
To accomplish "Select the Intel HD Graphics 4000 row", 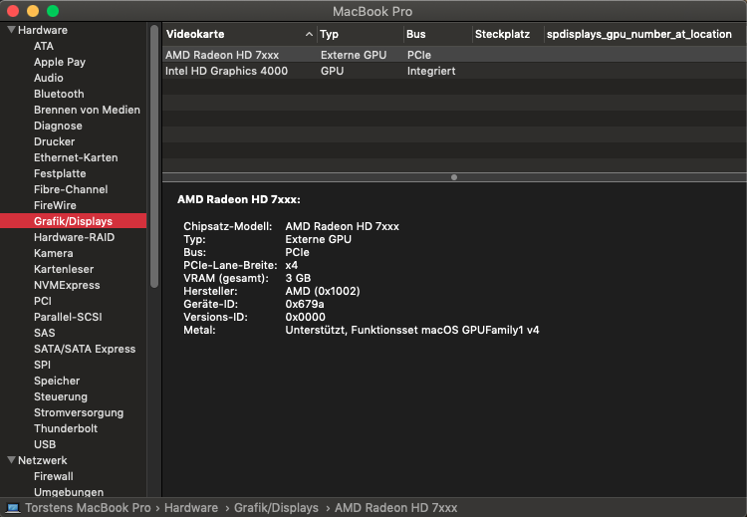I will pyautogui.click(x=454, y=71).
